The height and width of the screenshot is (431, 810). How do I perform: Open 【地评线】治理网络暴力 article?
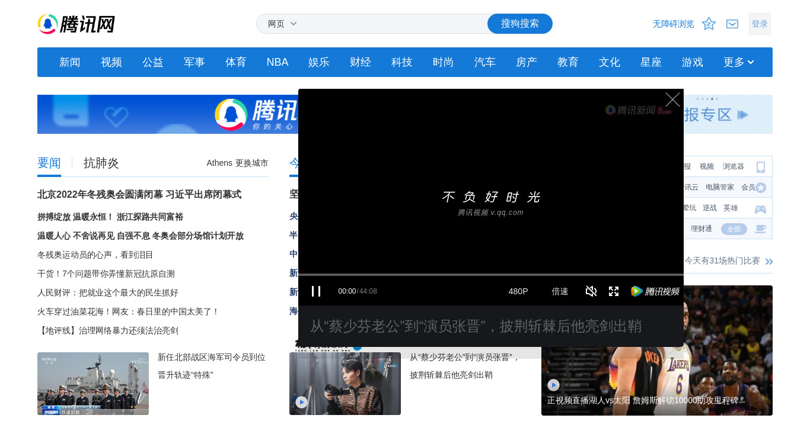coord(108,330)
